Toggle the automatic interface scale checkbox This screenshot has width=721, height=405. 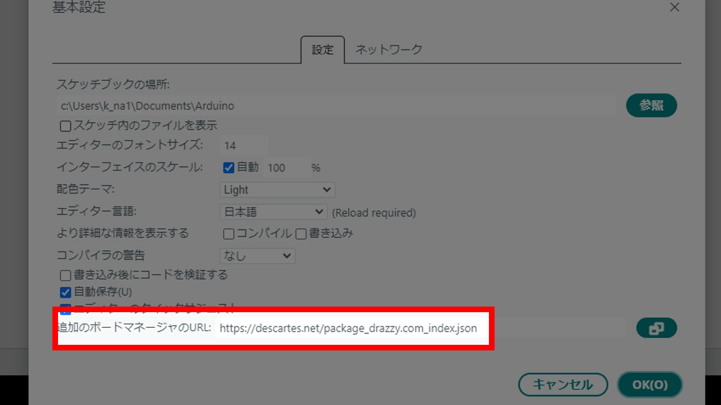[x=229, y=168]
